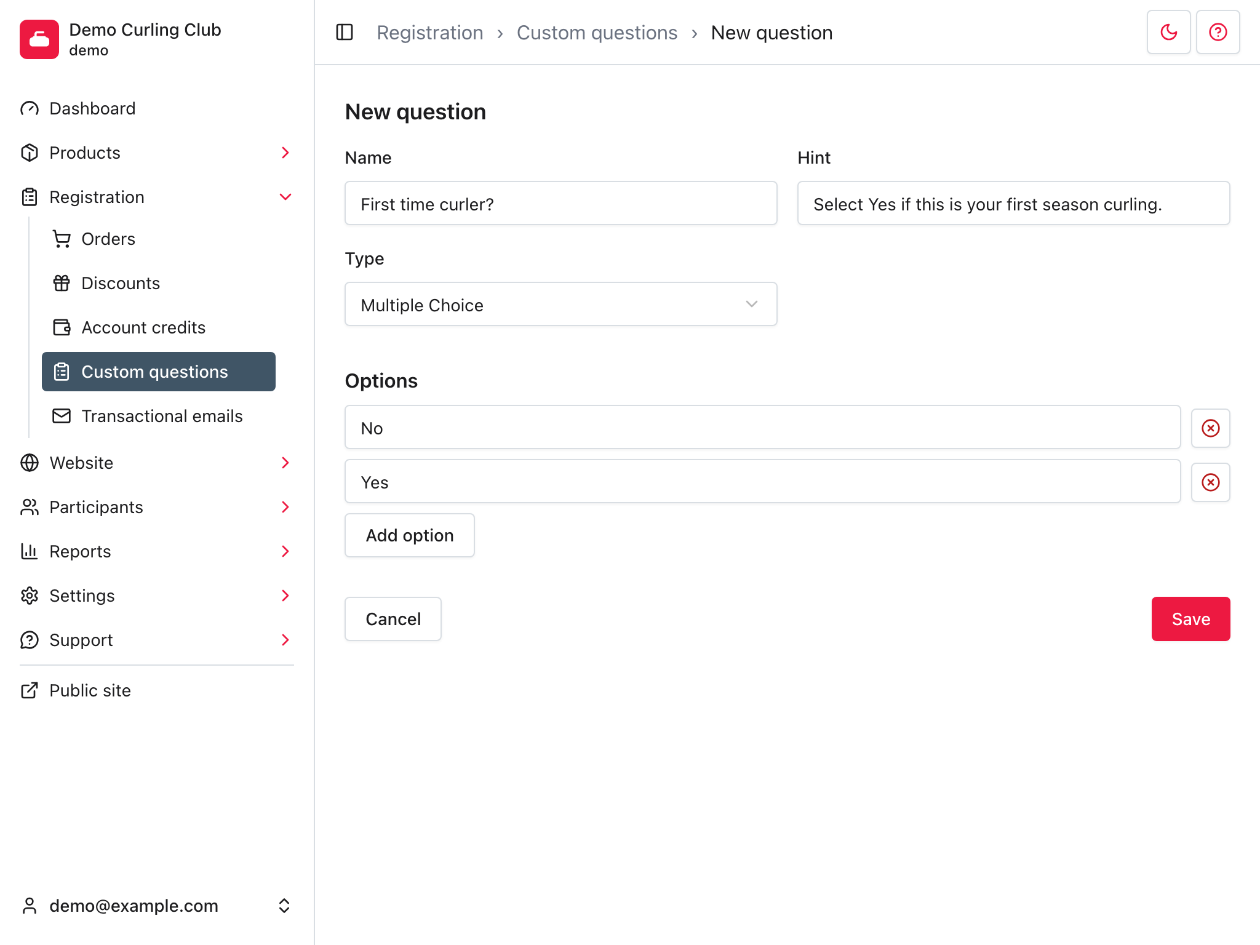Image resolution: width=1260 pixels, height=945 pixels.
Task: Click the Products box icon
Action: tap(30, 153)
